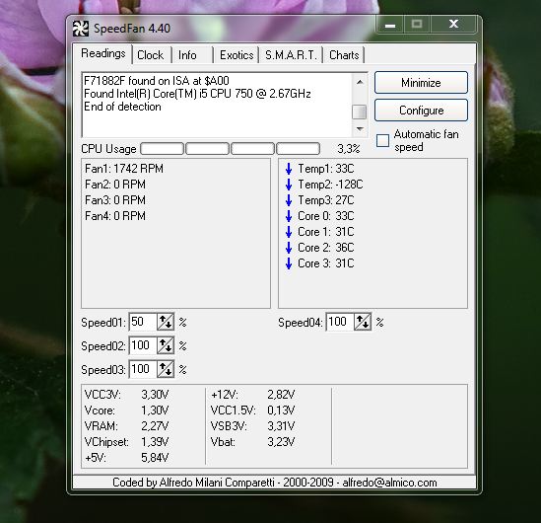Image resolution: width=541 pixels, height=523 pixels.
Task: Click the Speed02 spinner arrows
Action: (166, 345)
